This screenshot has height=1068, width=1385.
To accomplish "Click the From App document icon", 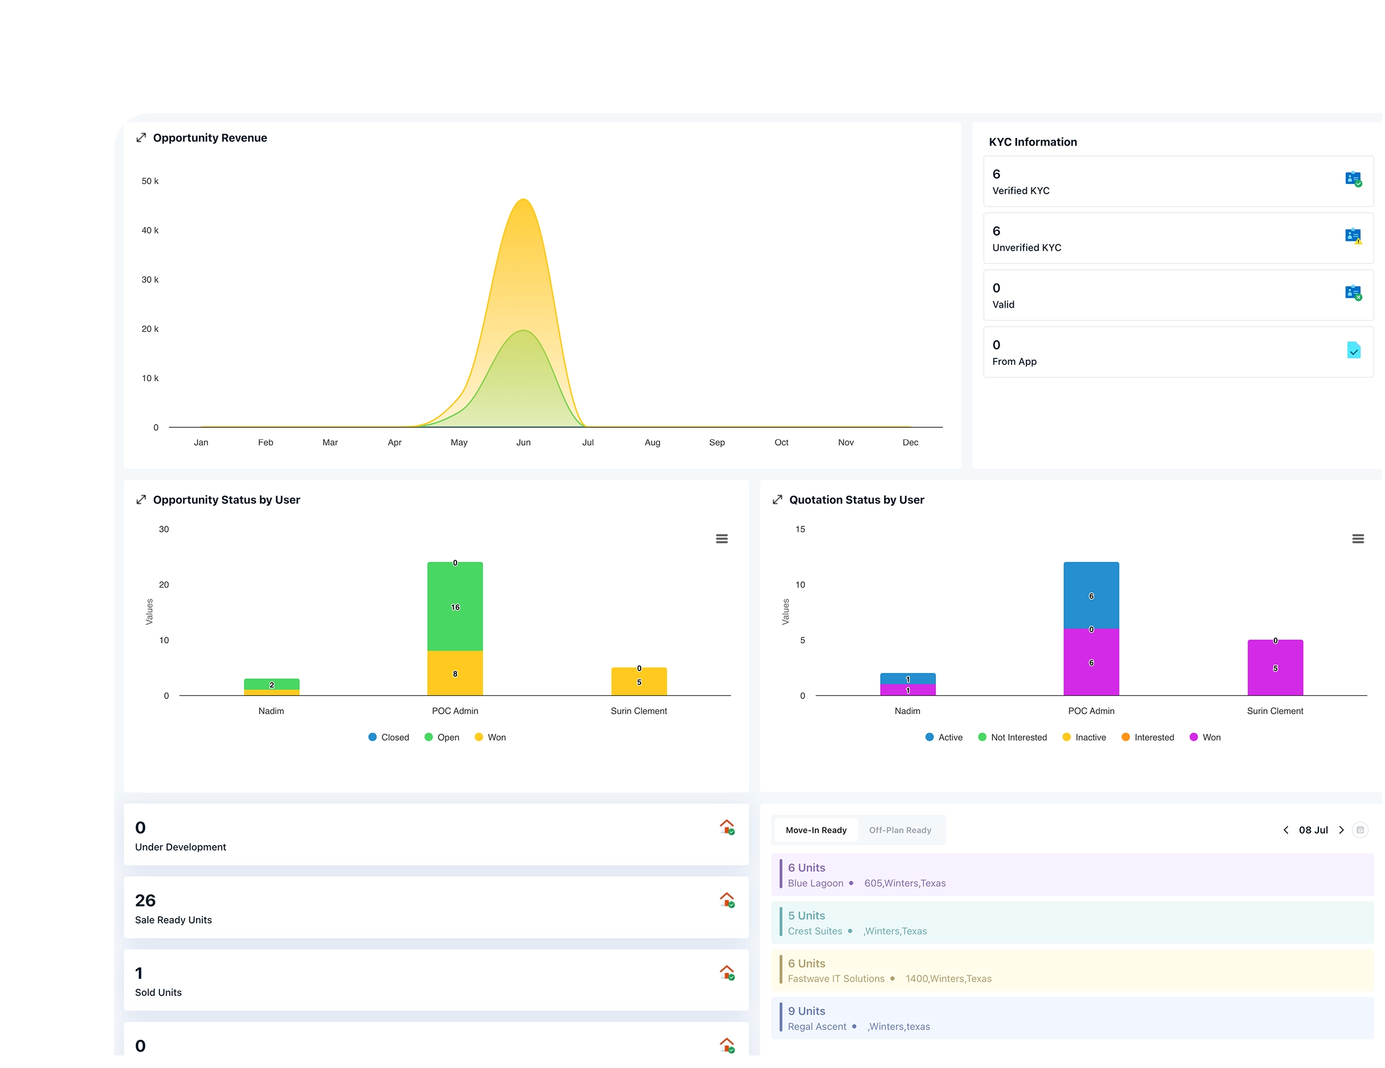I will pyautogui.click(x=1353, y=350).
